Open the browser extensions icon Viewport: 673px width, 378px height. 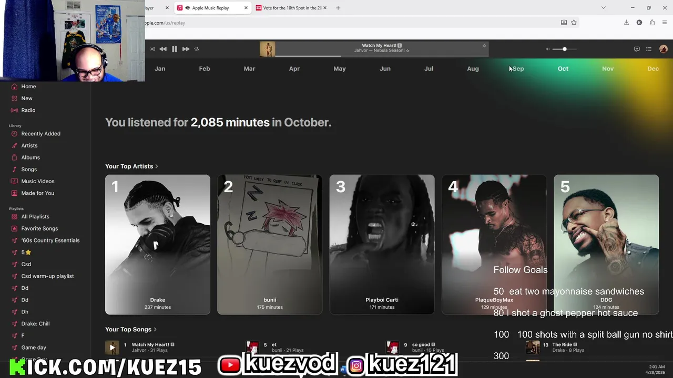[652, 23]
